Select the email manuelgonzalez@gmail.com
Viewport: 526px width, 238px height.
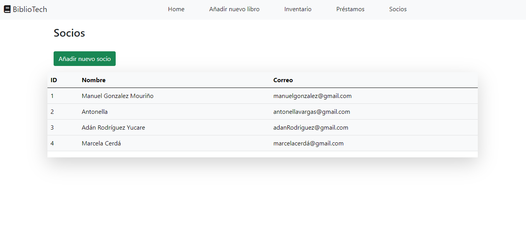click(312, 96)
